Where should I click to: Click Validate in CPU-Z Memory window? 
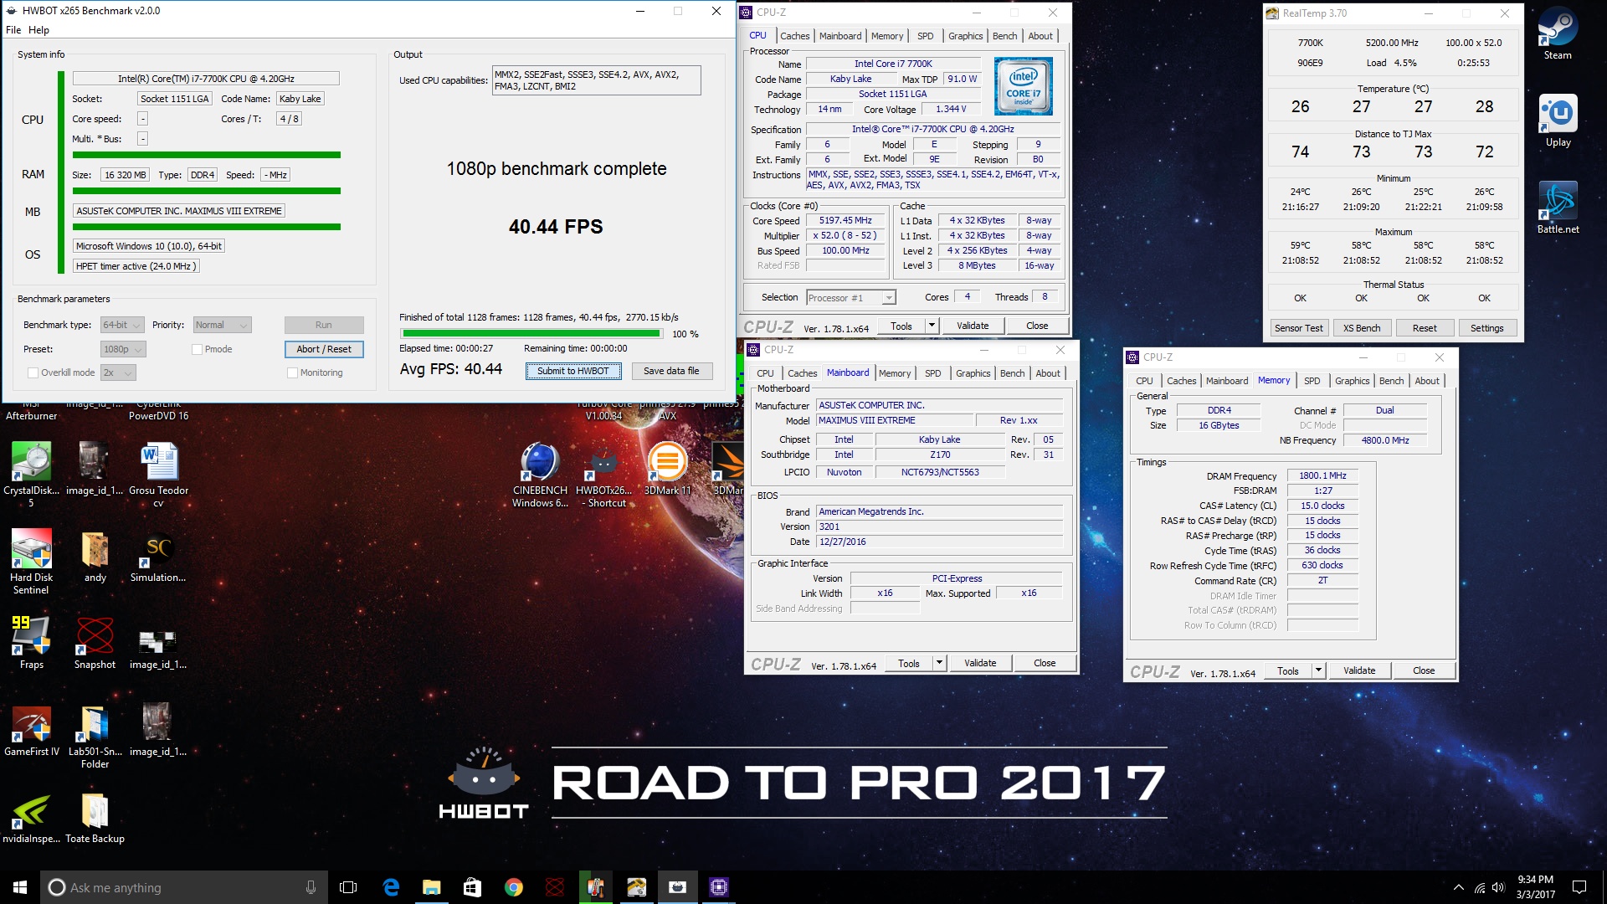pyautogui.click(x=1359, y=671)
